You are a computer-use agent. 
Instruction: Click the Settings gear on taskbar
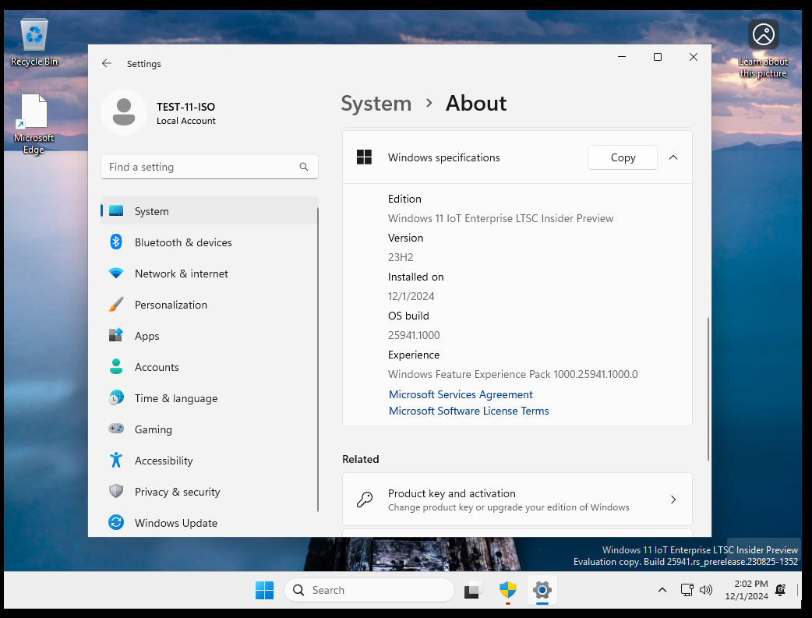(x=542, y=590)
